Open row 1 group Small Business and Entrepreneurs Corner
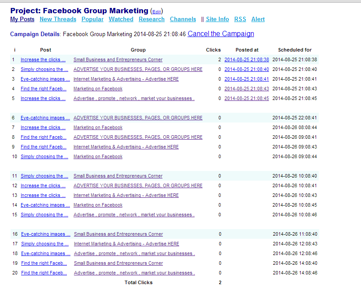This screenshot has height=289, width=361. [118, 59]
